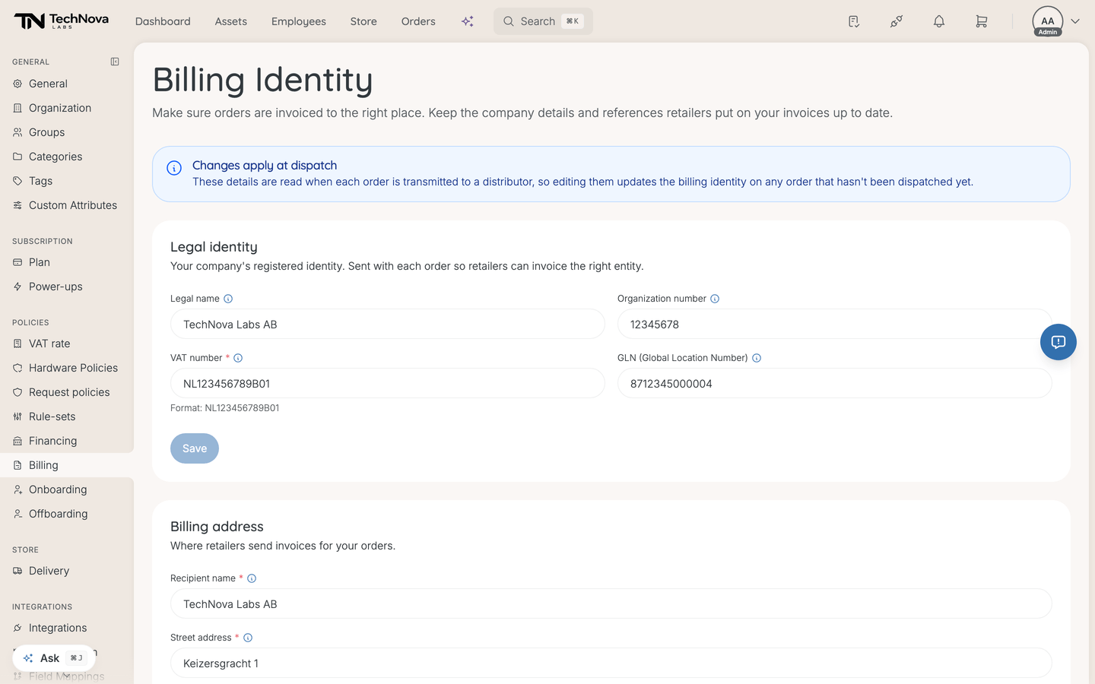Edit the VAT number field
This screenshot has width=1095, height=684.
pyautogui.click(x=388, y=383)
